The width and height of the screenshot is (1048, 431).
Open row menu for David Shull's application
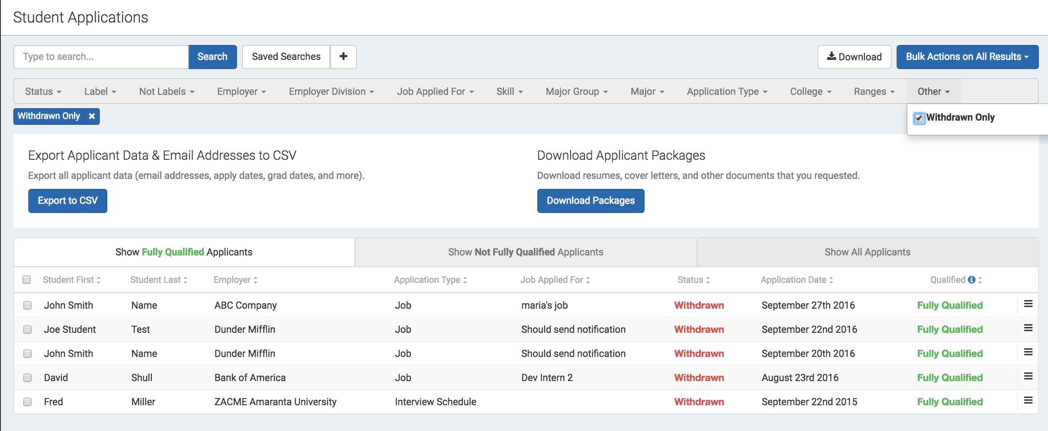pyautogui.click(x=1028, y=377)
